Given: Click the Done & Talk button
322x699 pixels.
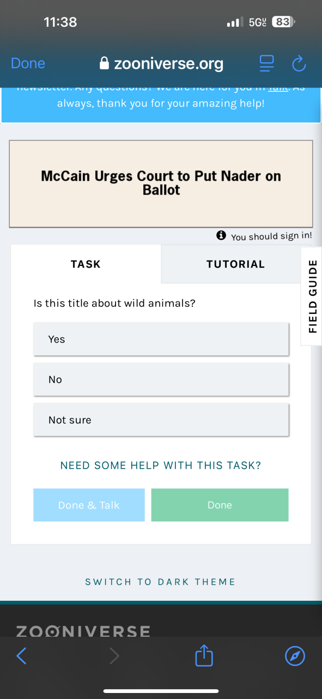Looking at the screenshot, I should coord(89,505).
